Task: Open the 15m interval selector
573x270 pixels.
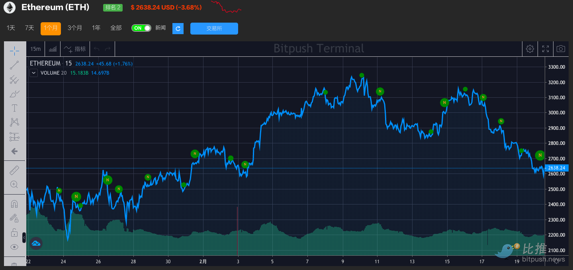Action: click(x=35, y=48)
